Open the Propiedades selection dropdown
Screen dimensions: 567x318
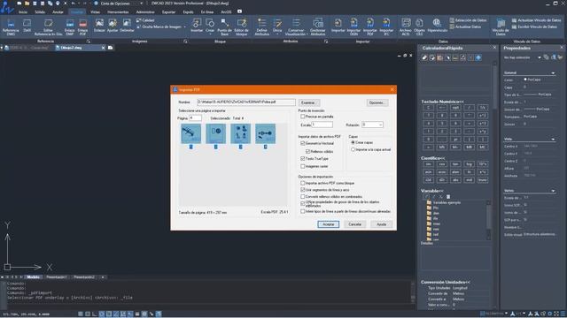540,57
